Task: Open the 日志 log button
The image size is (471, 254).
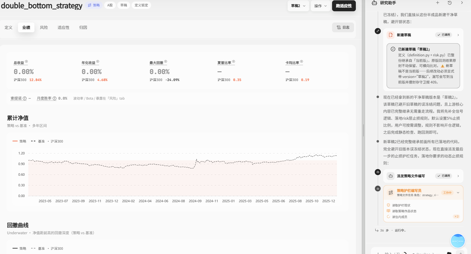Action: coord(343,27)
